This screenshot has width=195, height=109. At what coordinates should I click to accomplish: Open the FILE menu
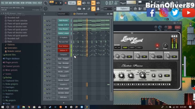(3, 3)
